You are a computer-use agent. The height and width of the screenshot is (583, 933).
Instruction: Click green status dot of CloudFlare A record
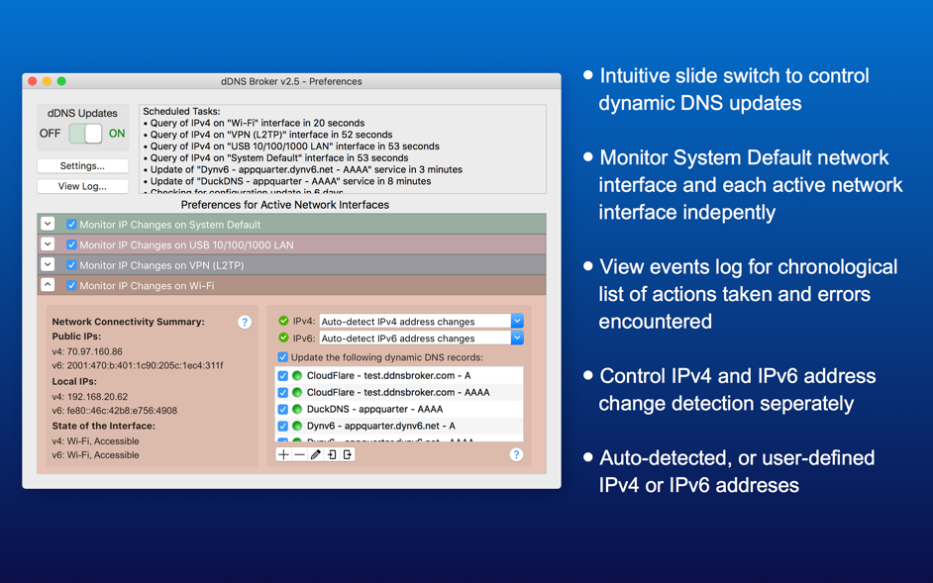297,376
